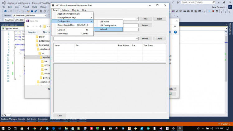Click the help question mark in Open File dialog
The image size is (233, 131).
[x=175, y=32]
